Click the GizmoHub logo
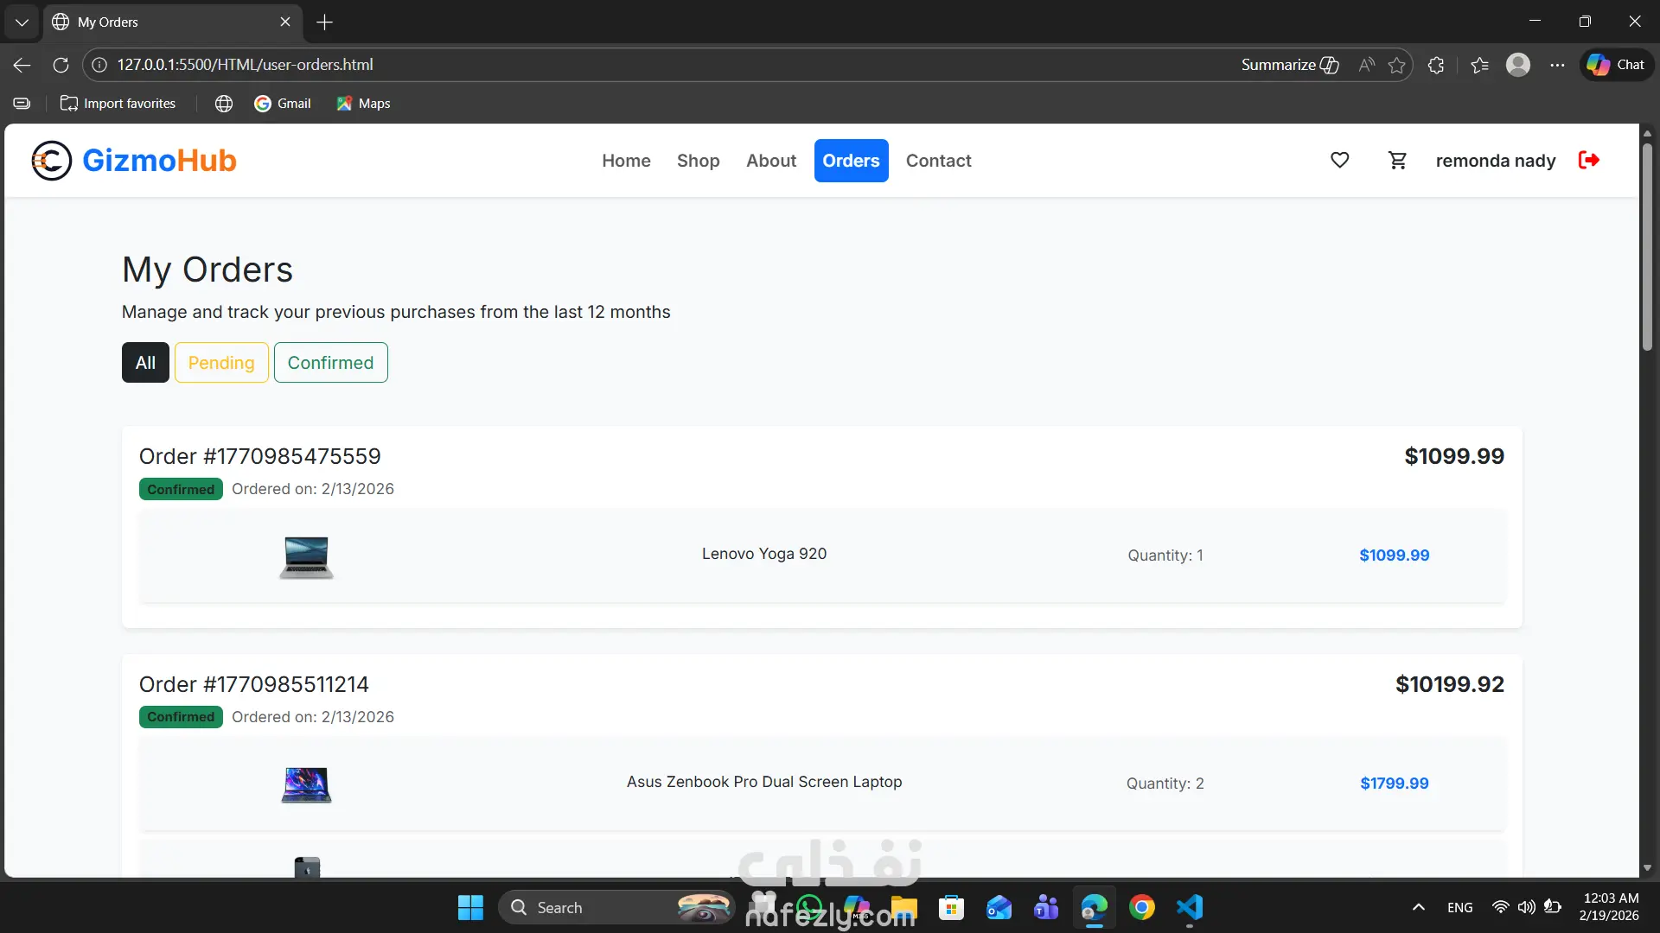The width and height of the screenshot is (1660, 933). coord(134,161)
